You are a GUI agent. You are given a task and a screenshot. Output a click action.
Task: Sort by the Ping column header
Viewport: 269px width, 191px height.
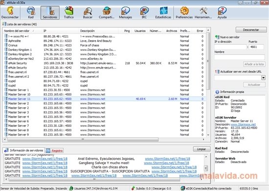pos(127,31)
